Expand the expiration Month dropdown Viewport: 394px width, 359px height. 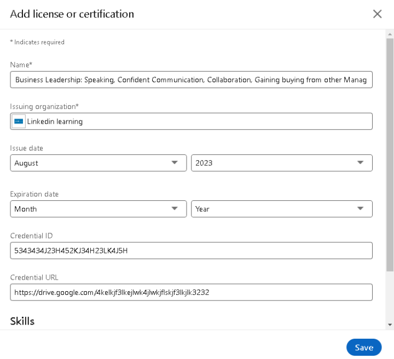tap(99, 209)
